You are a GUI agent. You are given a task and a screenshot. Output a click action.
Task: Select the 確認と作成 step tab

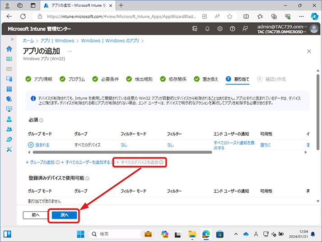click(x=271, y=79)
